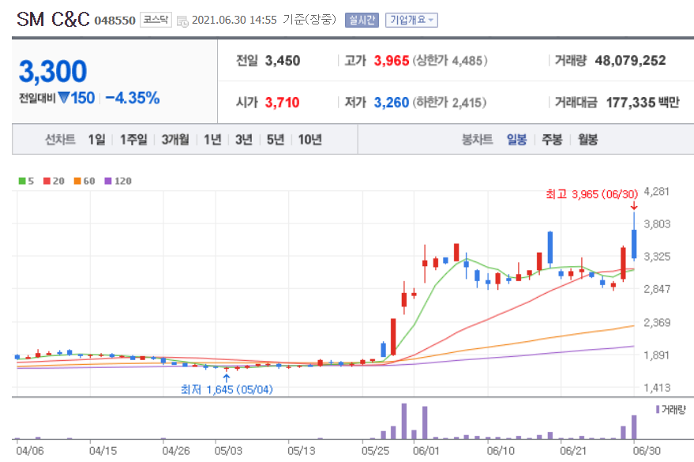The height and width of the screenshot is (462, 694).
Task: Click the low price 3,260
Action: [392, 103]
